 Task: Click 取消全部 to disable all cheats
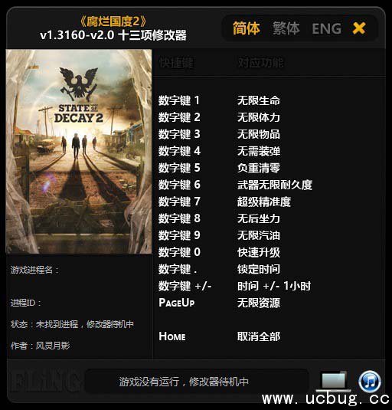(x=259, y=336)
